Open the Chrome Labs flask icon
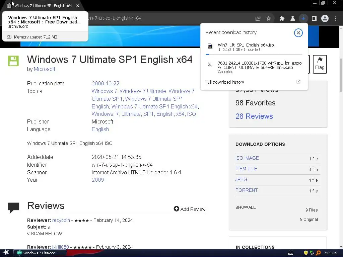This screenshot has width=343, height=257. pos(292,19)
